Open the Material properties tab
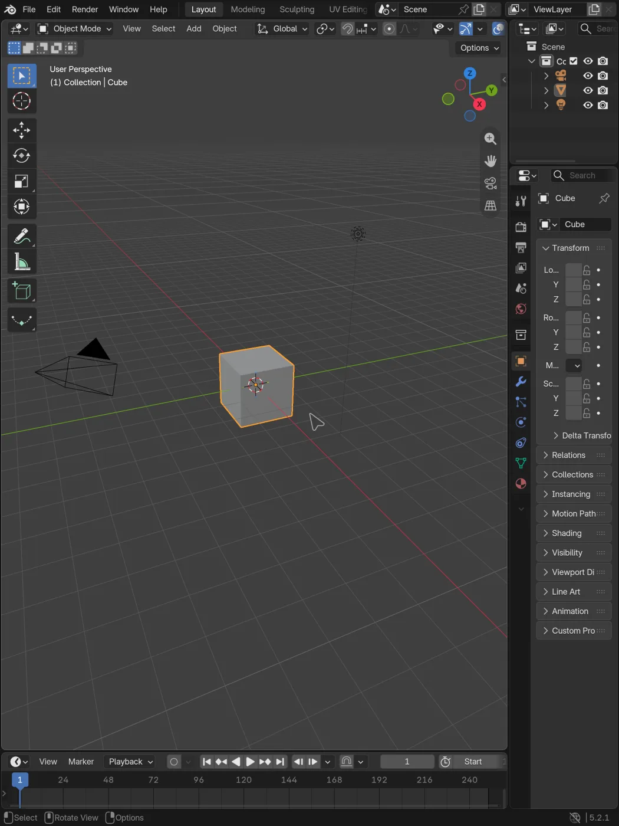 click(x=521, y=484)
